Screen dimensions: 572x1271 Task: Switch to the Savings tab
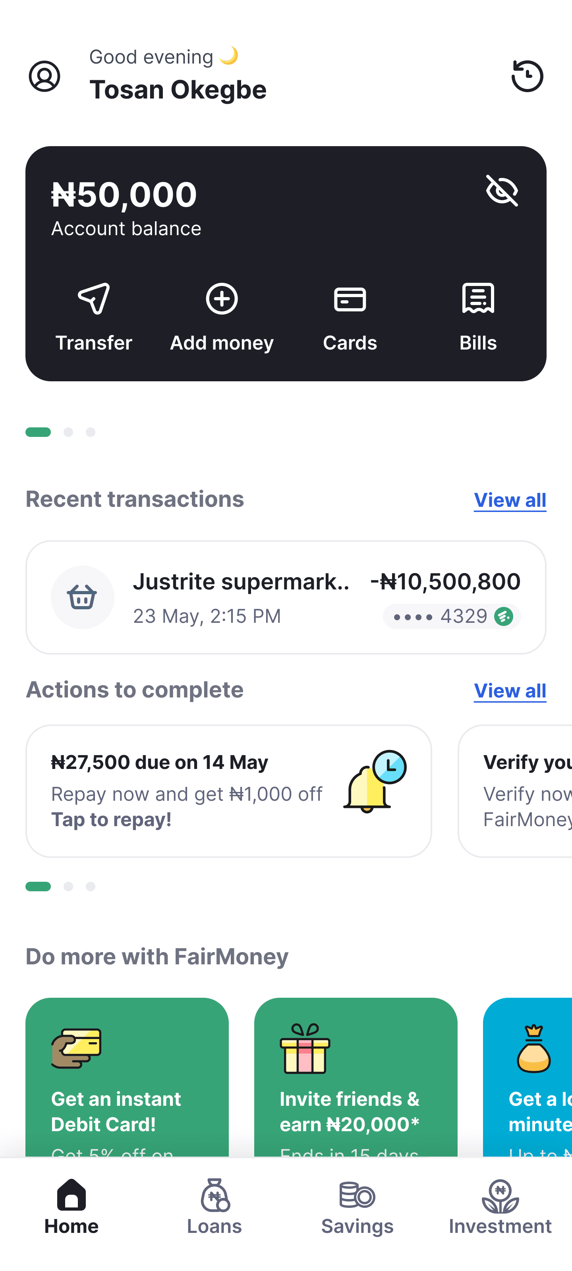tap(357, 1206)
